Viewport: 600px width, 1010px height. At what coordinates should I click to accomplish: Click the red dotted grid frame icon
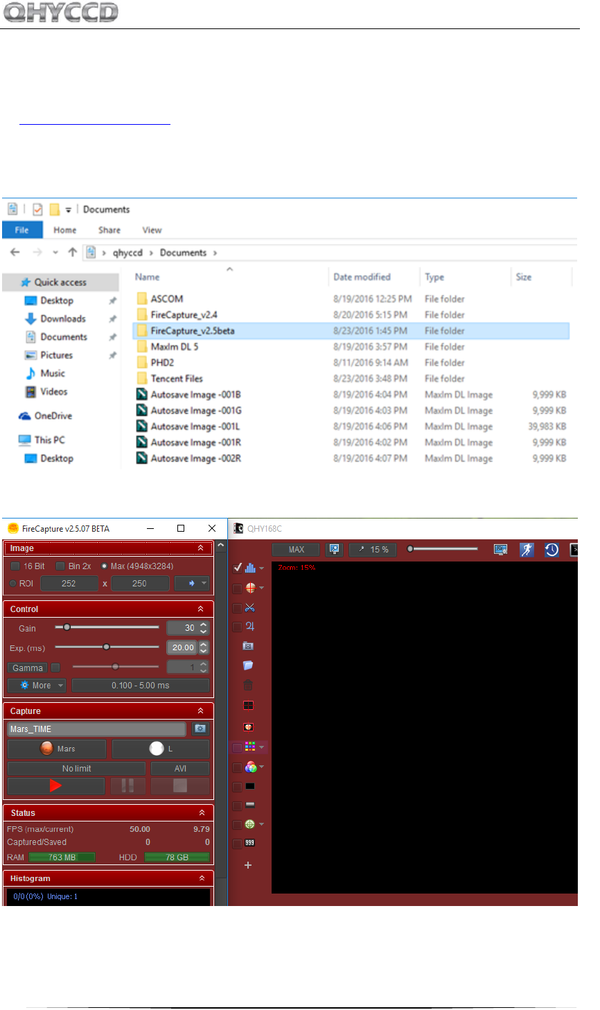click(248, 706)
